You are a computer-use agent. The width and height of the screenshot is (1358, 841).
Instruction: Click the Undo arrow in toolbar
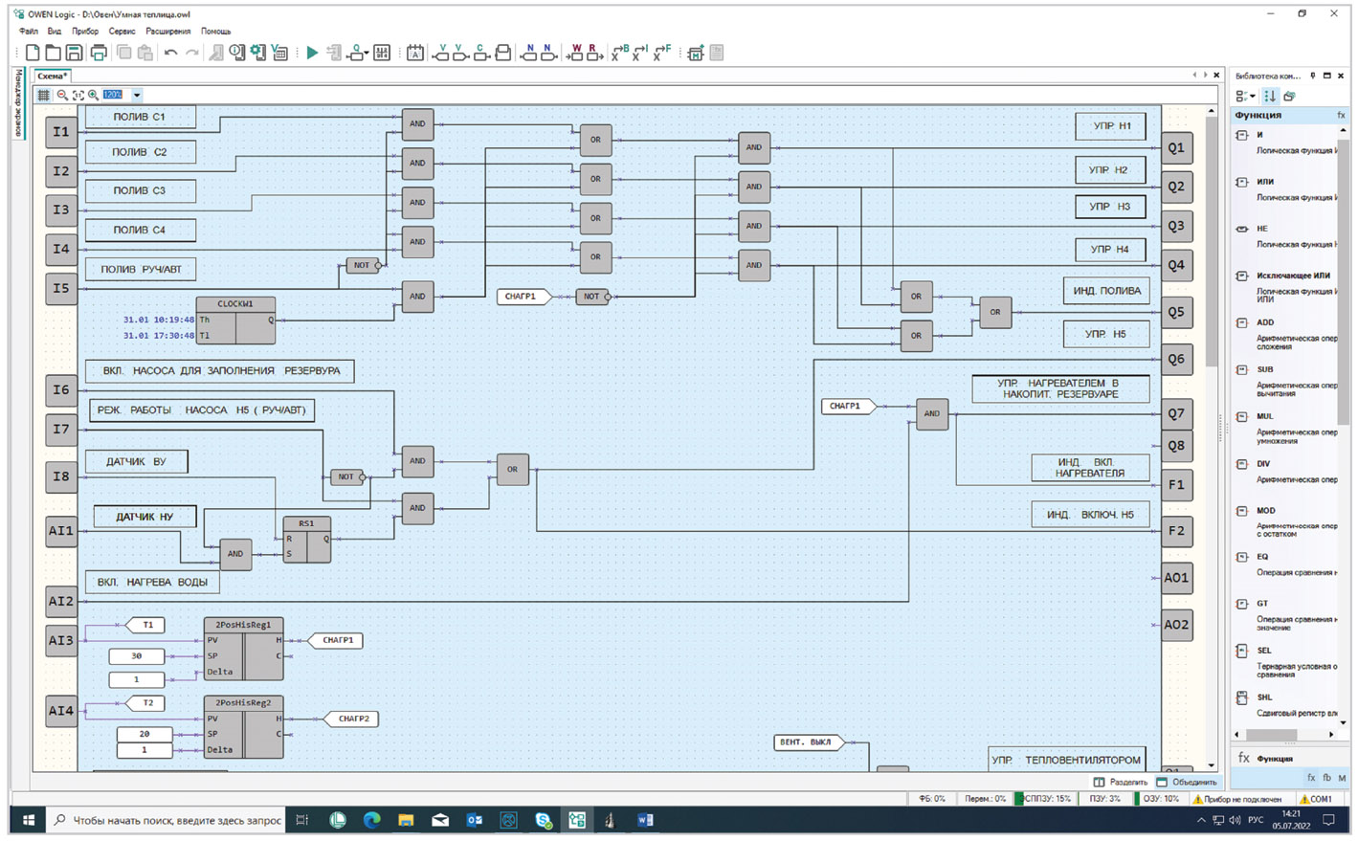[170, 54]
